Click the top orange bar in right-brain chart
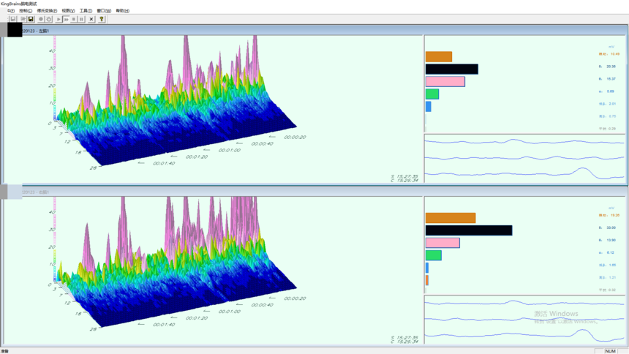Image resolution: width=629 pixels, height=354 pixels. [x=451, y=218]
